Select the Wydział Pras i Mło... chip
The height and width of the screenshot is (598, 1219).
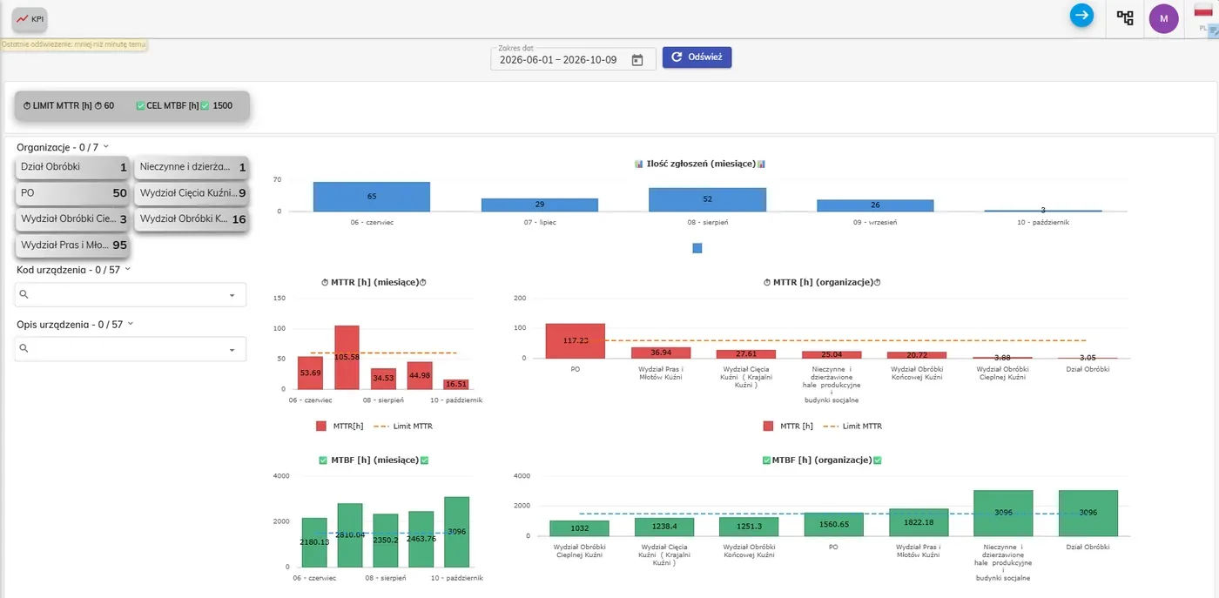click(73, 245)
